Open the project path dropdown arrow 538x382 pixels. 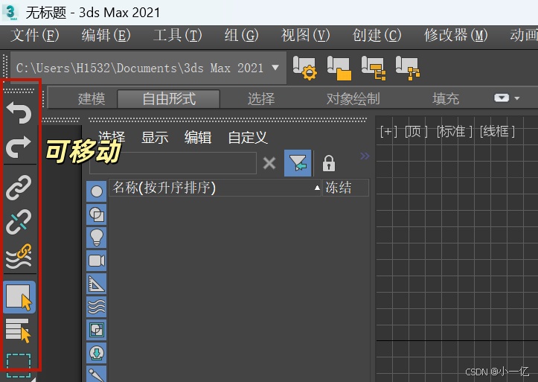(x=275, y=67)
